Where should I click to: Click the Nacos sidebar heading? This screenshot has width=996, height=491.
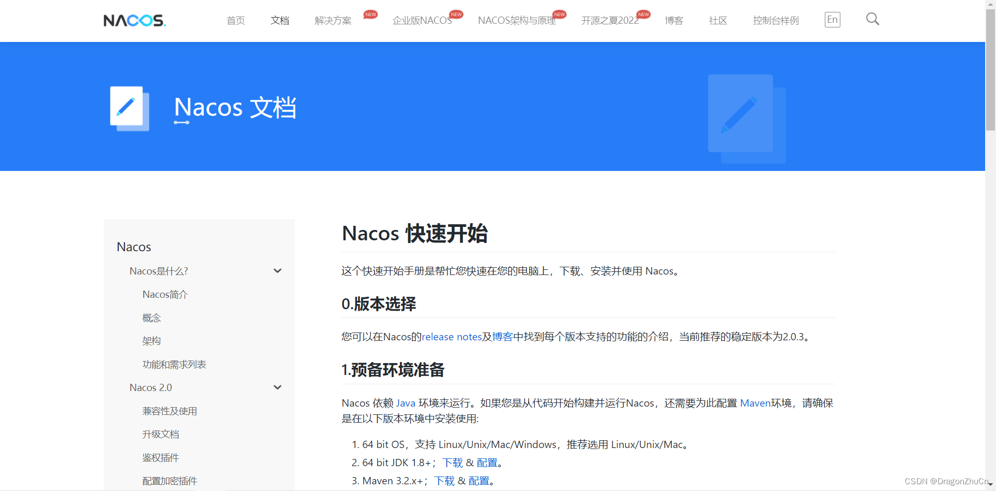tap(134, 247)
